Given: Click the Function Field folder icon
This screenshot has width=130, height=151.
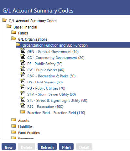Looking at the screenshot, I should coord(23,112).
